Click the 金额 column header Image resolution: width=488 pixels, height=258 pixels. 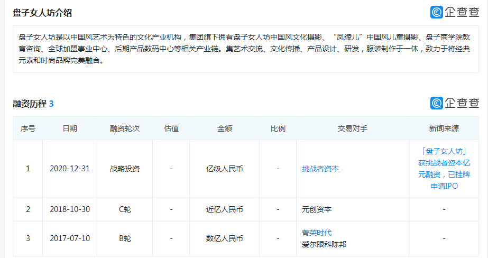[225, 128]
